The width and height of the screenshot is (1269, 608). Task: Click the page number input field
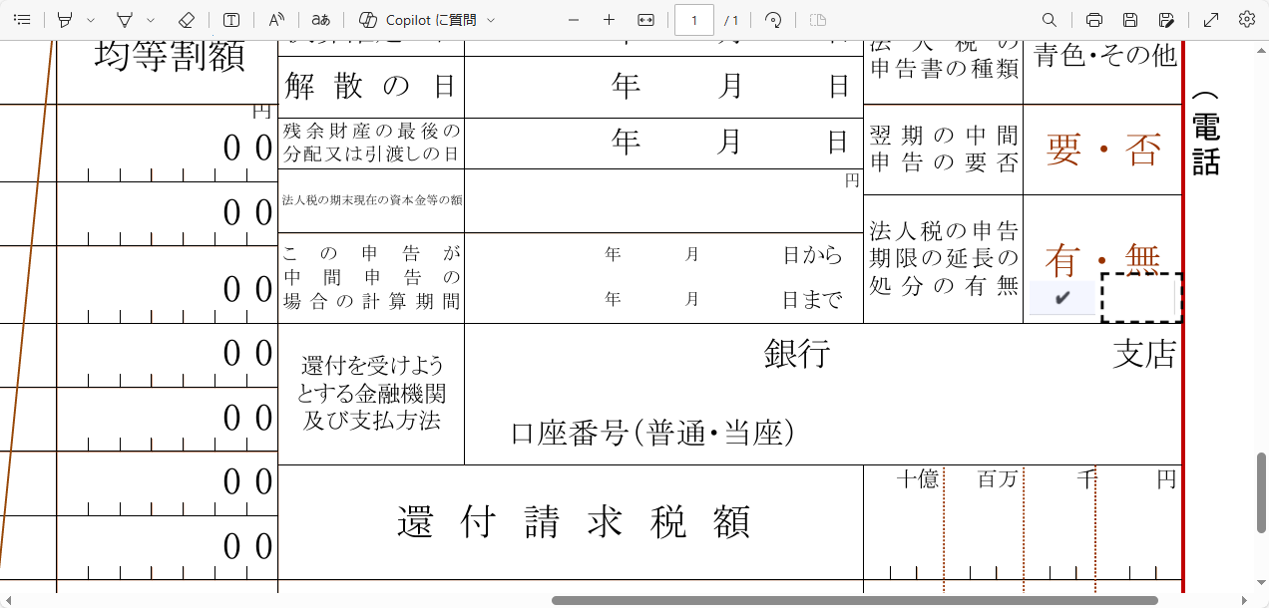click(x=694, y=20)
